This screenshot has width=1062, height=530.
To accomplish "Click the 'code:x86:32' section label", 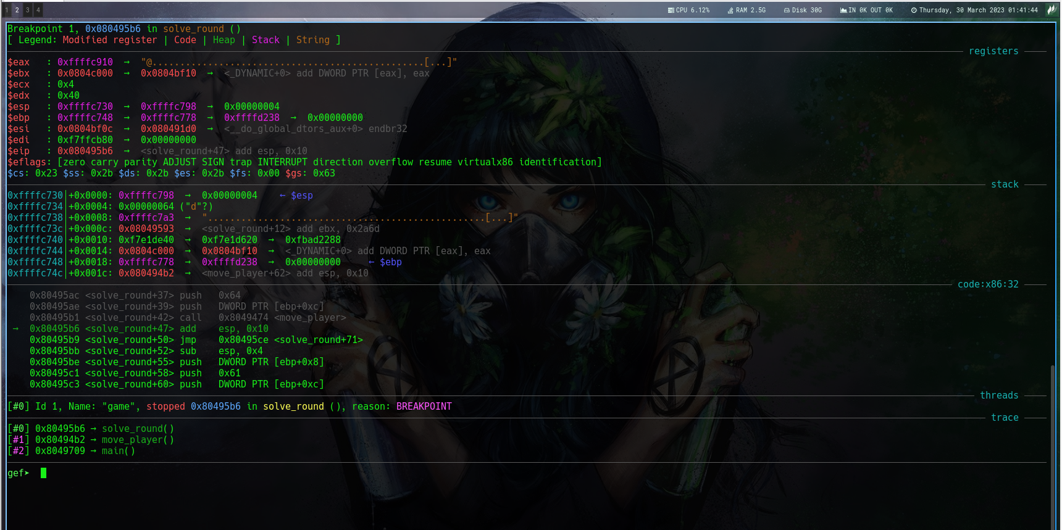I will click(988, 284).
